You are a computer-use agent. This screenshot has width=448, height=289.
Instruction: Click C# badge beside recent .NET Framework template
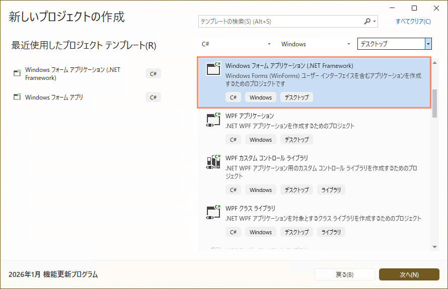pos(153,73)
